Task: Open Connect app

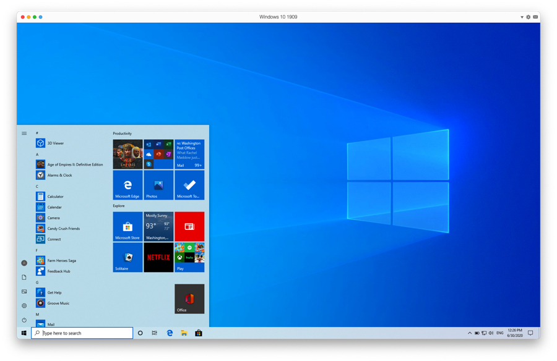Action: [x=69, y=239]
